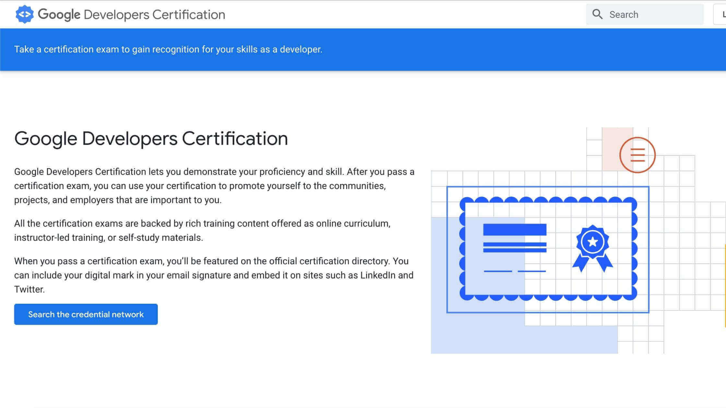Click the Google Developers Certification main heading
This screenshot has width=726, height=408.
151,139
